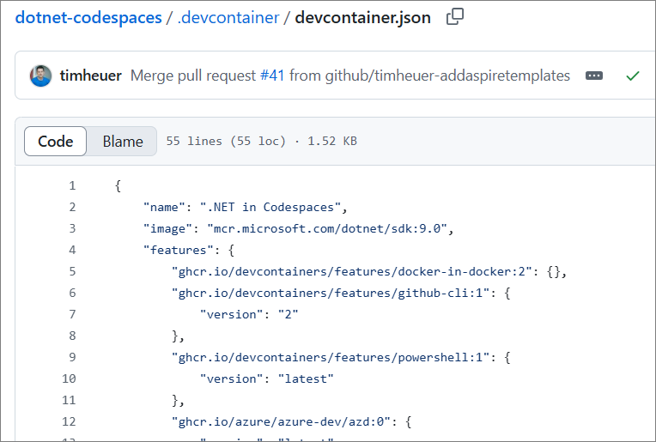Viewport: 656px width, 442px height.
Task: Select line number 4
Action: pyautogui.click(x=72, y=250)
